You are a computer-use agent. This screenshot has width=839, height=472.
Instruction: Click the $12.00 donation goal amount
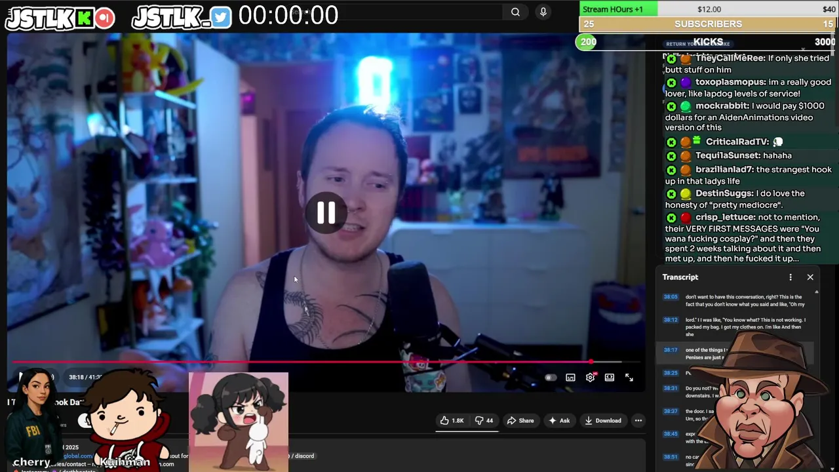point(709,9)
